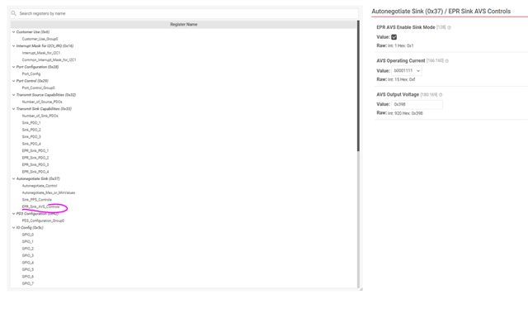Screen dimensions: 528x318
Task: Click the 'Int: 1 Hex: 0x1' raw value
Action: 401,45
